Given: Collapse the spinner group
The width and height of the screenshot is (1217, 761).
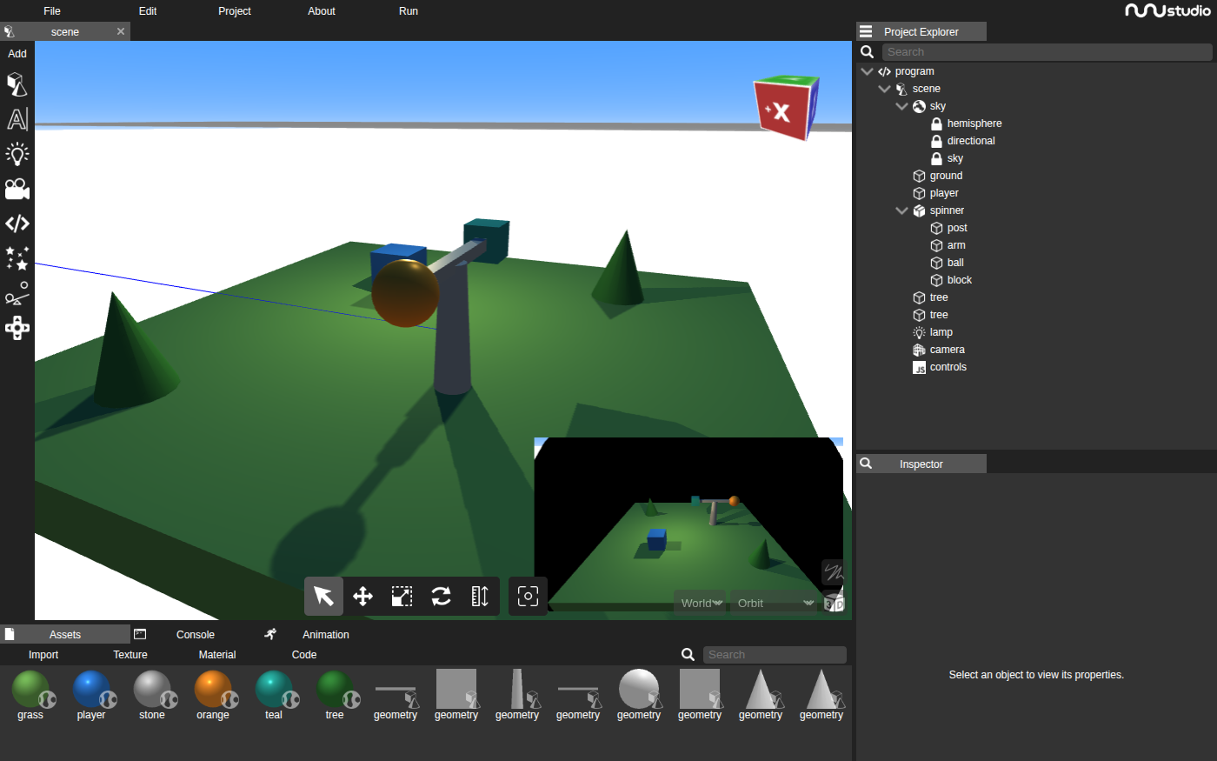Looking at the screenshot, I should 901,210.
